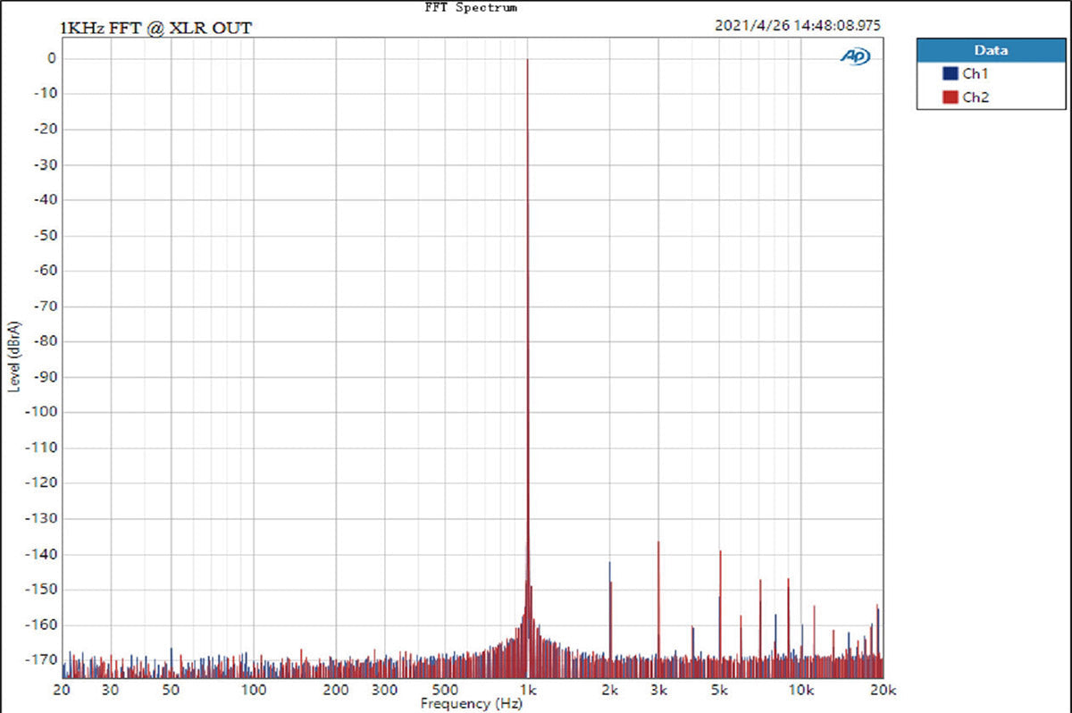Select the Ch2 label in the legend

tap(976, 96)
